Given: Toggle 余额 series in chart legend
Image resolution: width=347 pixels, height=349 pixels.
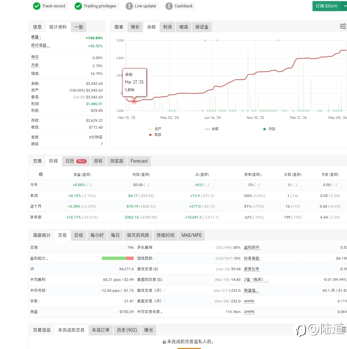Looking at the screenshot, I should [x=211, y=129].
